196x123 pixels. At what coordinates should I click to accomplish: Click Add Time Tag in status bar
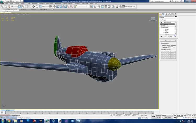(145, 118)
